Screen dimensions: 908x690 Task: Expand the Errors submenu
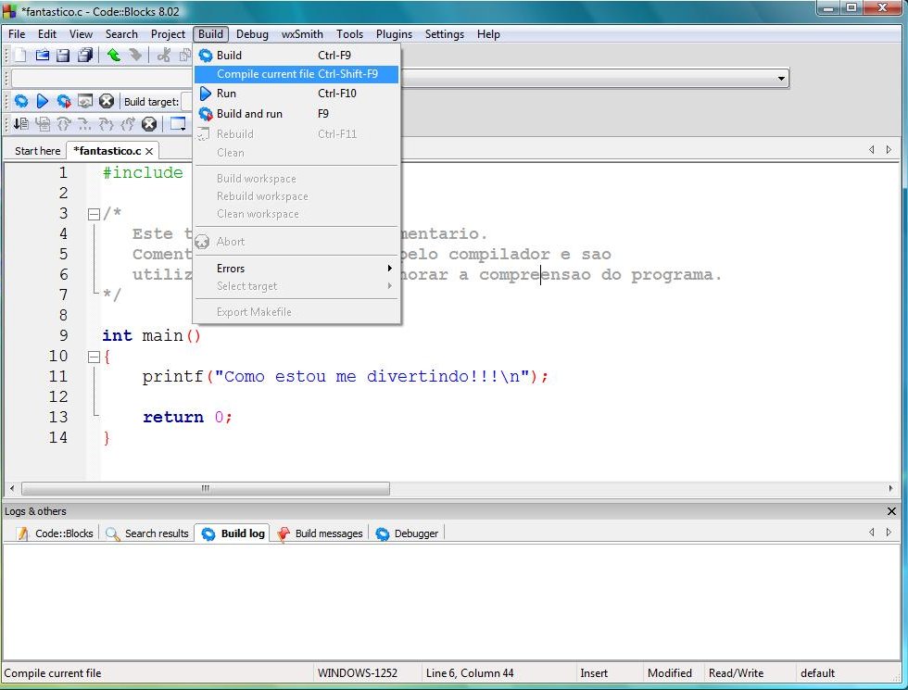tap(296, 269)
